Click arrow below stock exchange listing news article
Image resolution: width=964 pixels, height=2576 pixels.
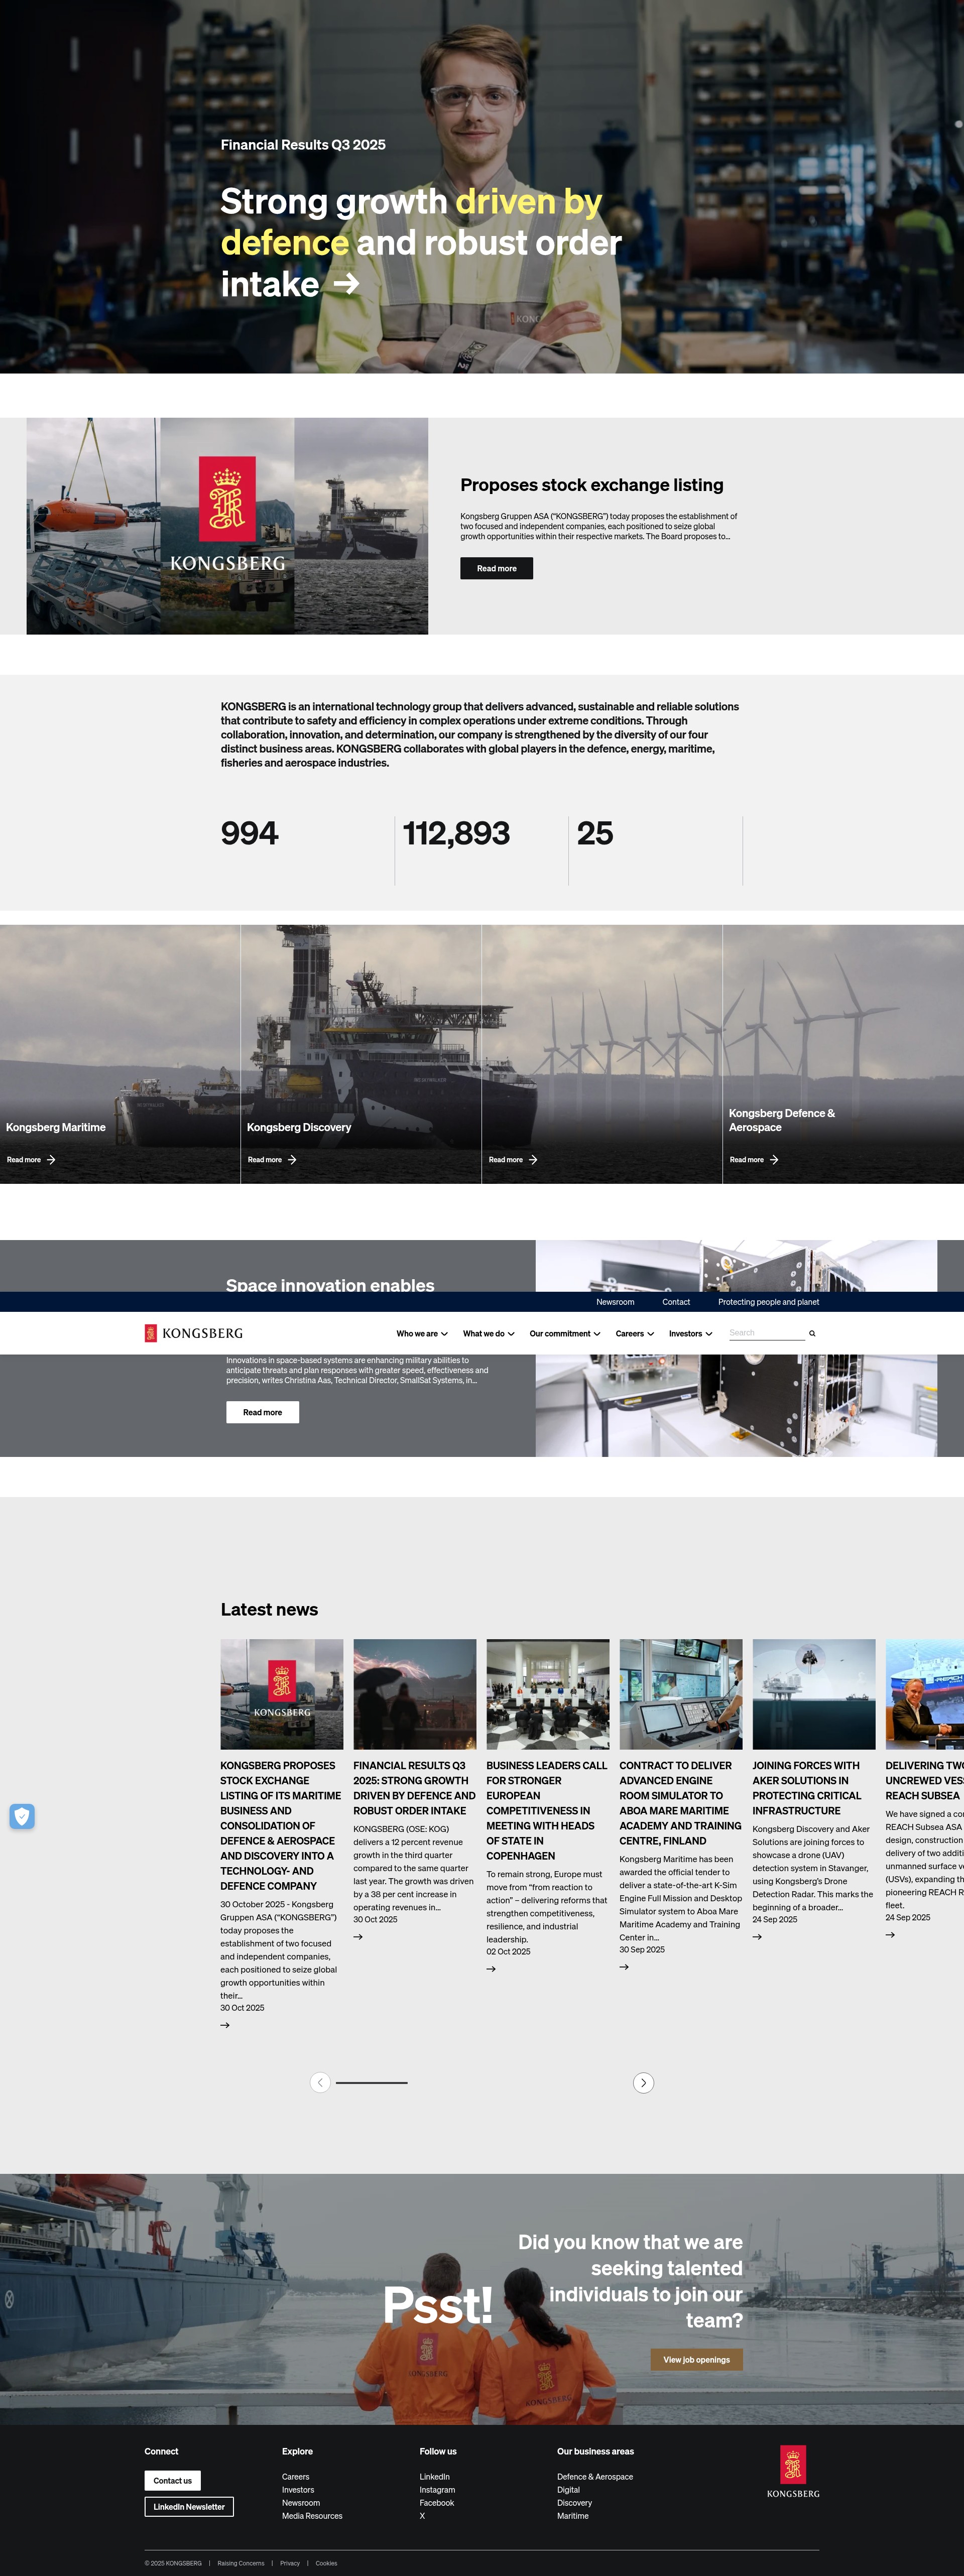click(x=225, y=2025)
